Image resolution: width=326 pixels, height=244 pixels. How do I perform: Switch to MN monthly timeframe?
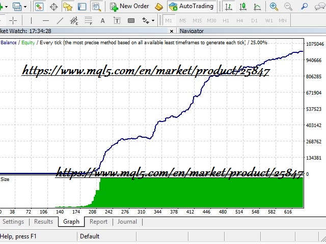[x=283, y=20]
